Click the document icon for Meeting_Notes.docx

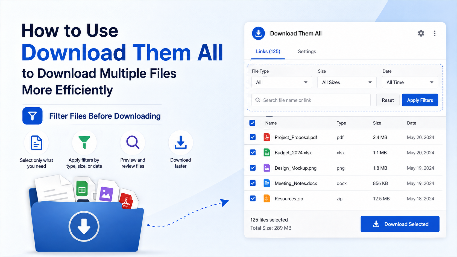click(x=267, y=183)
